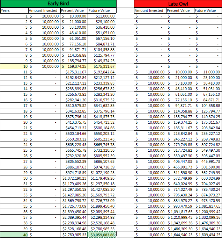This screenshot has height=238, width=222.
Task: Click Early Bird Amount Invested header
Action: click(44, 10)
